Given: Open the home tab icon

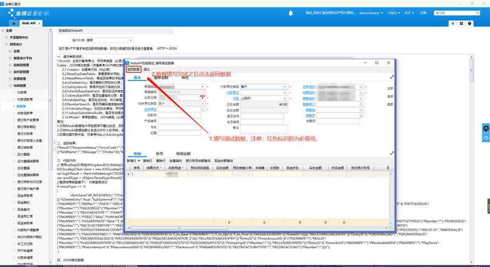Looking at the screenshot, I should (x=13, y=23).
